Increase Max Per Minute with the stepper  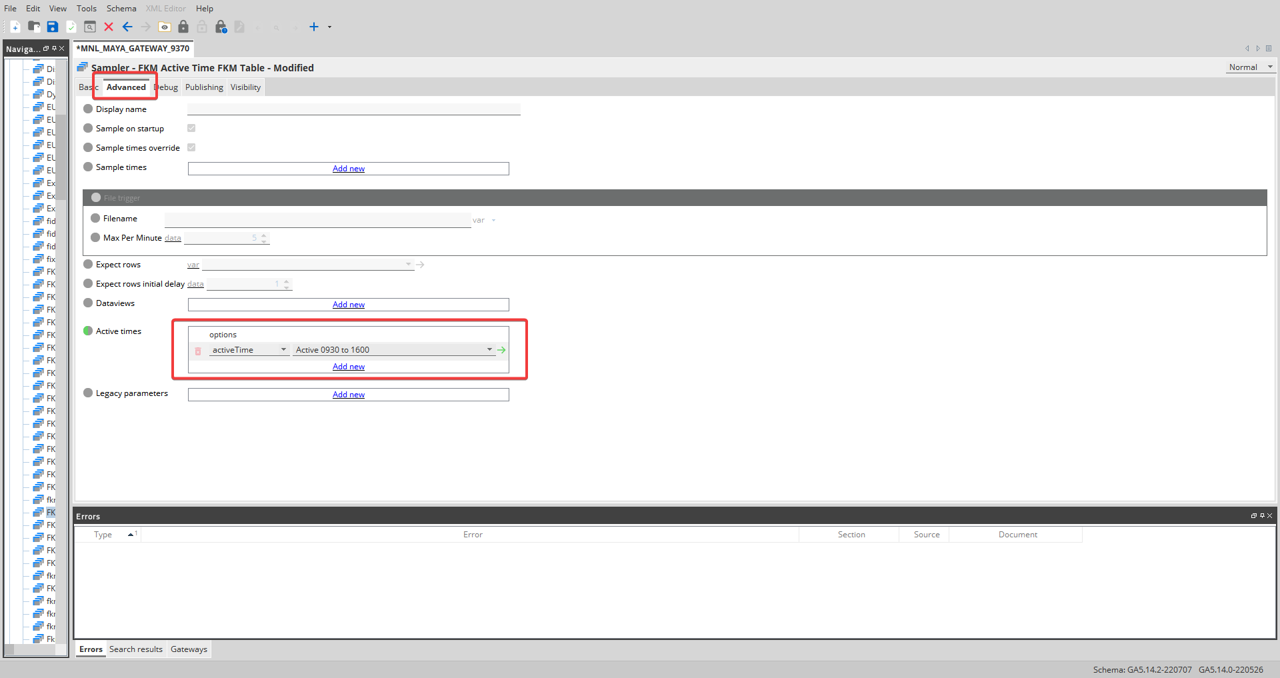[x=264, y=235]
